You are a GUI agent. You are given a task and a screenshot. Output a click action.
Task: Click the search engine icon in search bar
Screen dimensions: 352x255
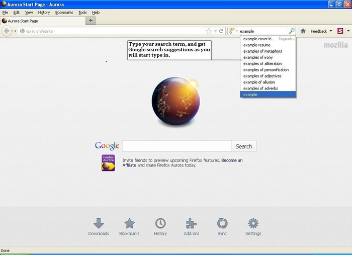click(232, 31)
